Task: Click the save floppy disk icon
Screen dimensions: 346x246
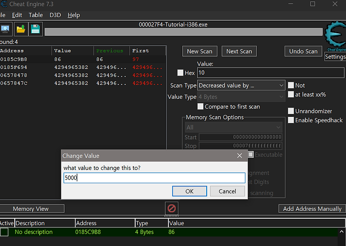Action: (x=36, y=29)
